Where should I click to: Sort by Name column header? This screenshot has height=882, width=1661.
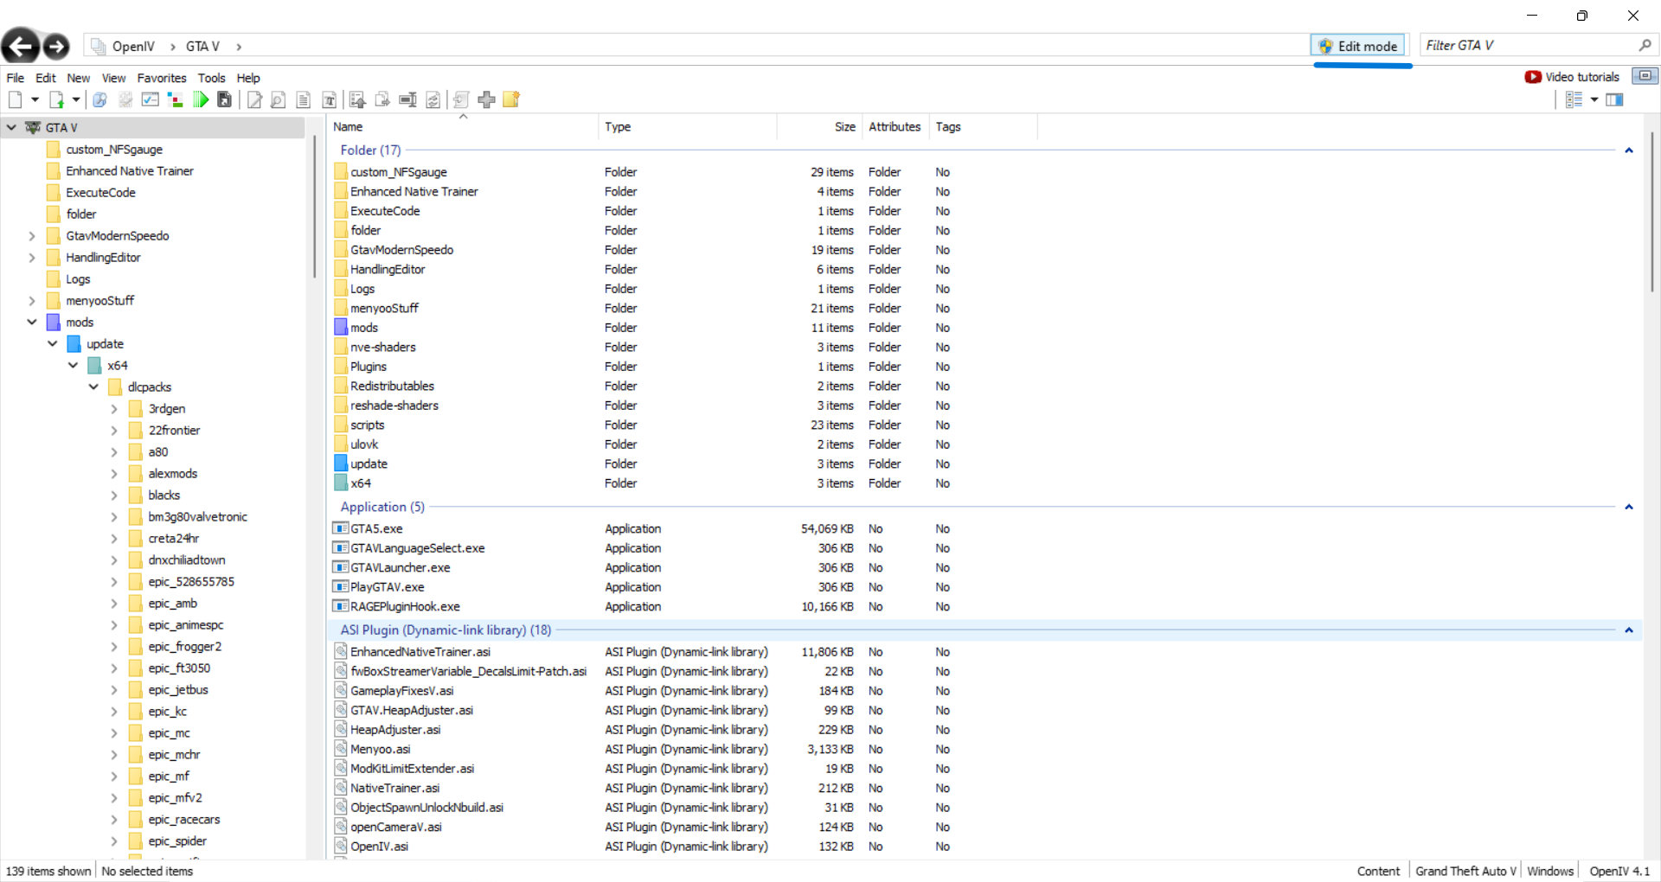[463, 127]
